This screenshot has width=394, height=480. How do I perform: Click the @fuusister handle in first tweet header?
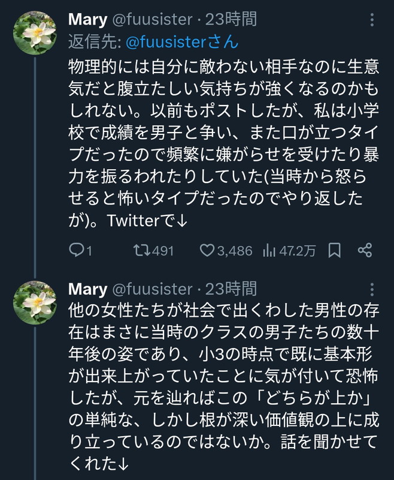coord(151,20)
